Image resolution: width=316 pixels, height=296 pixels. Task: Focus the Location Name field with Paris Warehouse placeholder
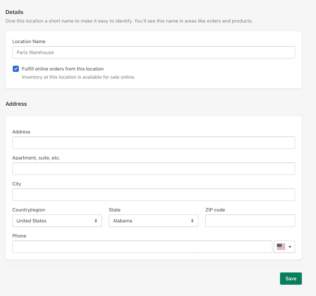click(x=154, y=52)
